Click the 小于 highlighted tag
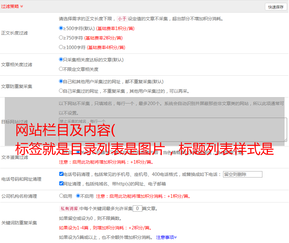Image resolution: width=289 pixels, height=243 pixels. coord(122,19)
